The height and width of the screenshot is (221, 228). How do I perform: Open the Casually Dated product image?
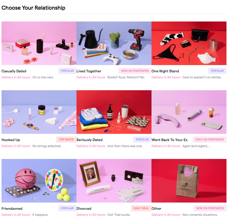click(x=39, y=43)
